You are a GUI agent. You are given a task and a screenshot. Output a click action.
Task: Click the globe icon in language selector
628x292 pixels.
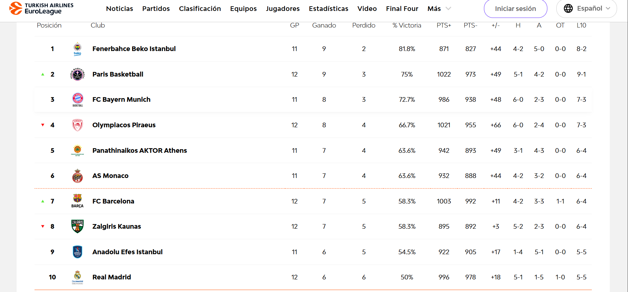point(568,8)
